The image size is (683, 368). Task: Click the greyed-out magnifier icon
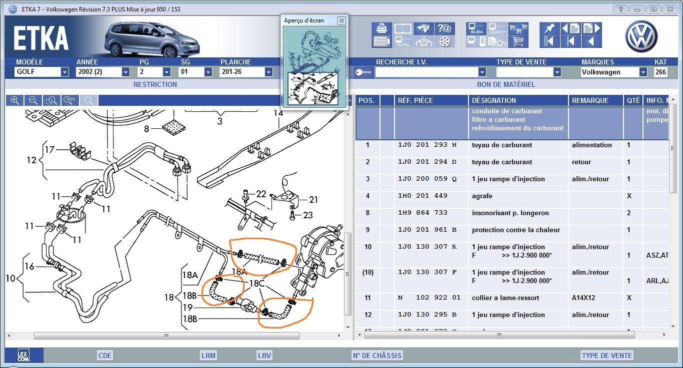(x=88, y=100)
